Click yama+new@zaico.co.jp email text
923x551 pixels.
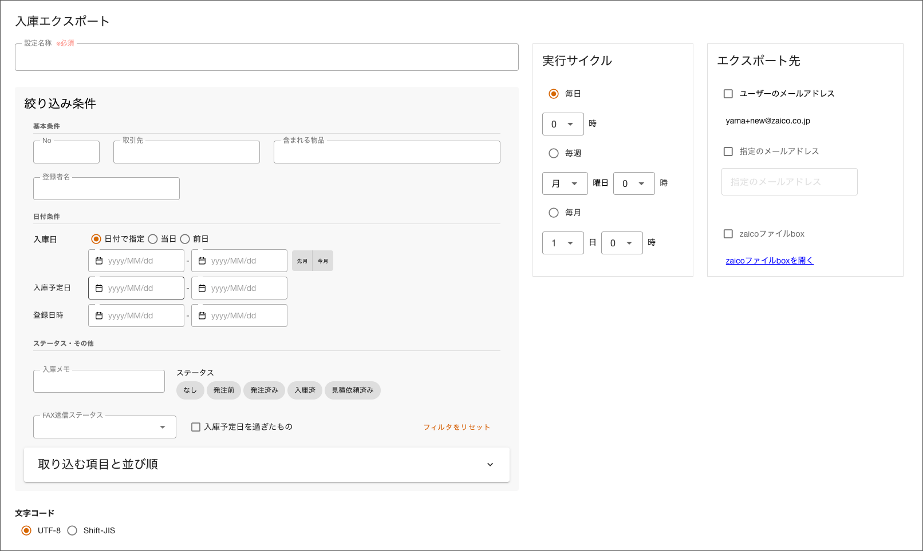coord(768,121)
